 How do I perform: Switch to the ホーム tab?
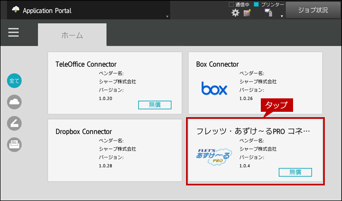click(x=72, y=34)
